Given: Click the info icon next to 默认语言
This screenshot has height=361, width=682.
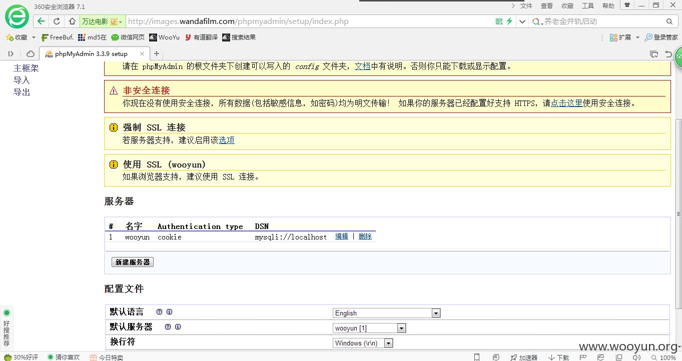Looking at the screenshot, I should (169, 311).
